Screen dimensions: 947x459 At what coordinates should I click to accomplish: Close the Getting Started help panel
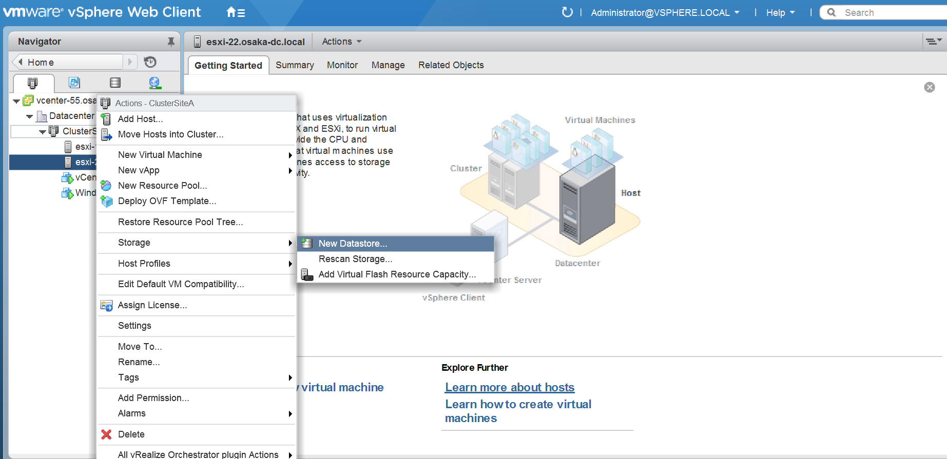929,87
